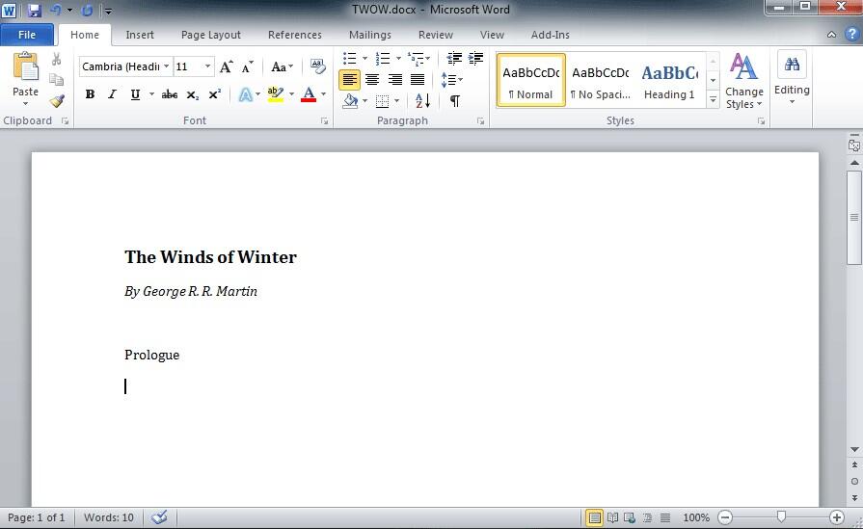The height and width of the screenshot is (529, 863).
Task: Open font color dropdown arrow
Action: click(x=324, y=94)
